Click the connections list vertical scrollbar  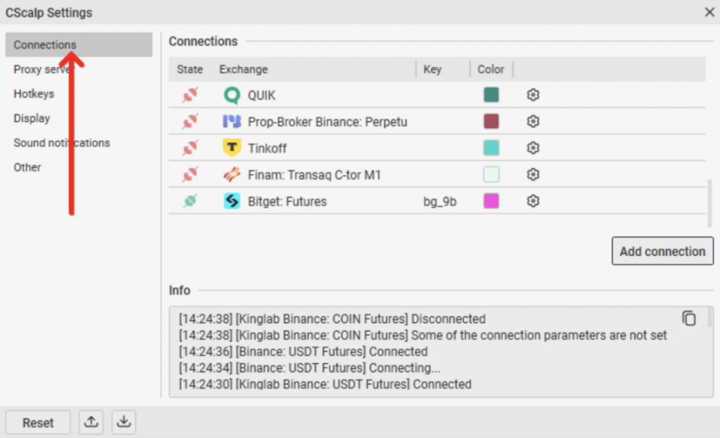709,202
